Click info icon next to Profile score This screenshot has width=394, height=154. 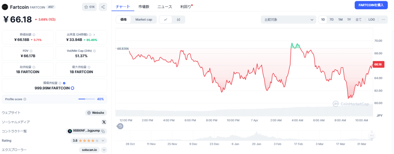tap(25, 99)
